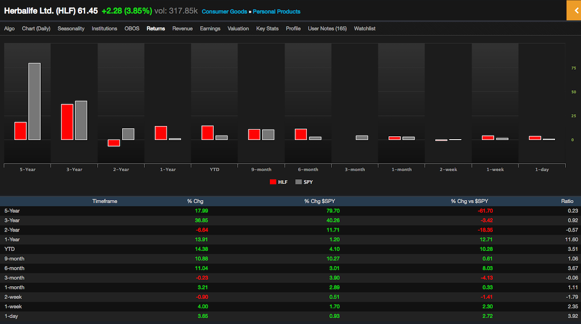581x324 pixels.
Task: Sort table by Timeframe column header
Action: 105,201
